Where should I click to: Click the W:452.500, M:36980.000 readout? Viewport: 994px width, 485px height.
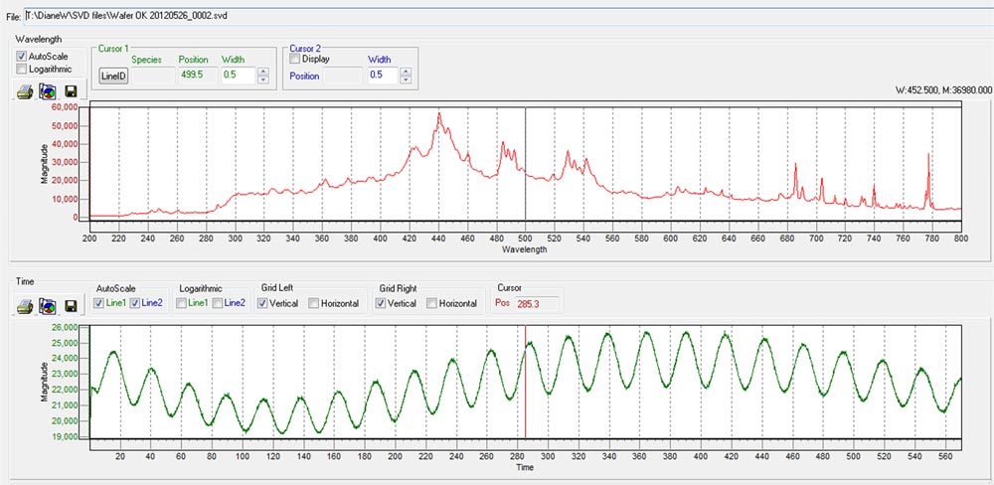(x=944, y=90)
